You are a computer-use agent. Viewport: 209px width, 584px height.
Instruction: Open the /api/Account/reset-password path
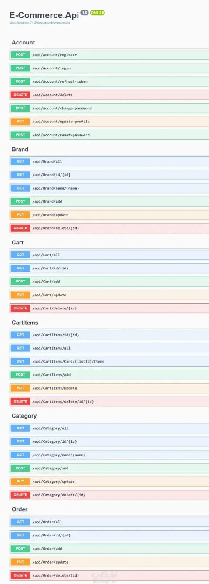(61, 135)
